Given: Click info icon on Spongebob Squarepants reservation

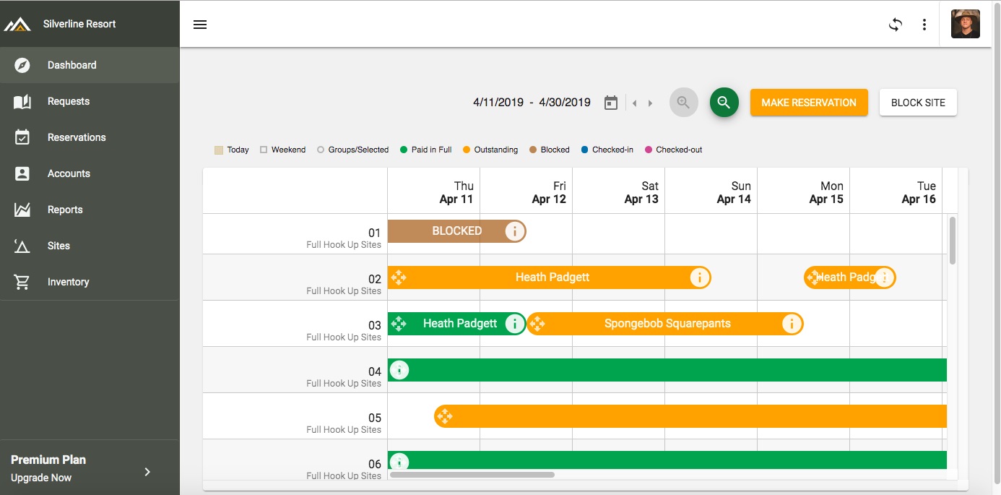Looking at the screenshot, I should 792,324.
